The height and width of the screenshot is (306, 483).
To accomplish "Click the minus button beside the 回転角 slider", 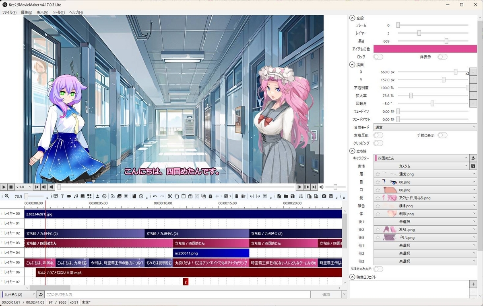I will click(x=473, y=103).
